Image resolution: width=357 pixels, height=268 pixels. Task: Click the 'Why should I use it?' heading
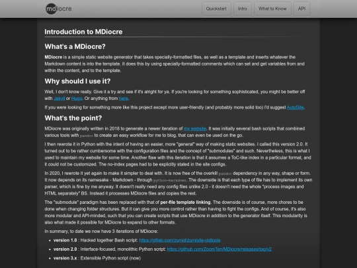77,81
